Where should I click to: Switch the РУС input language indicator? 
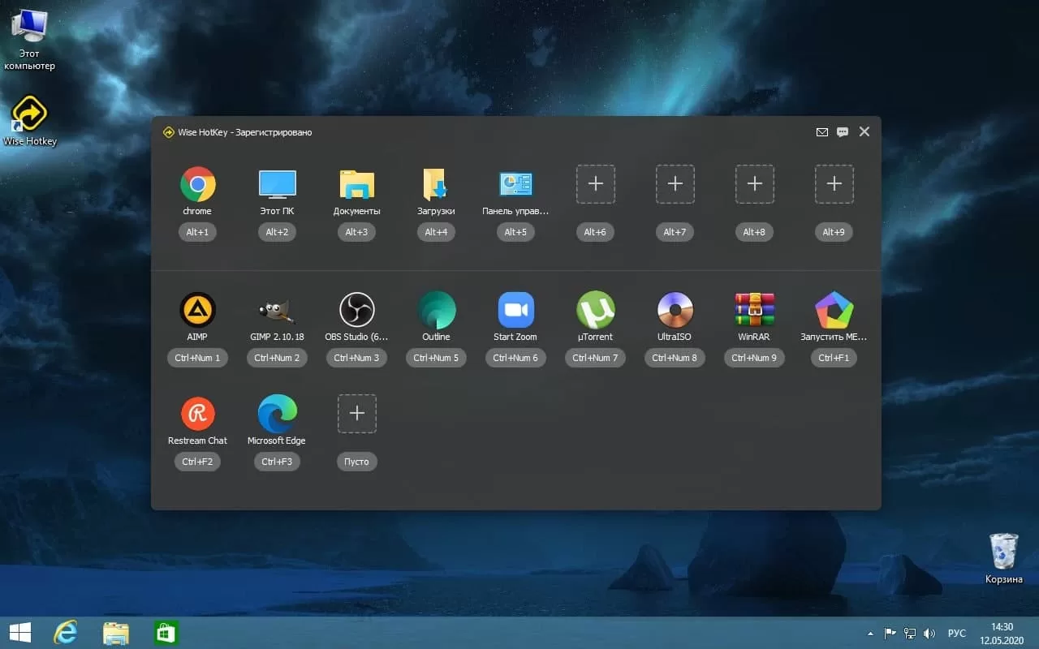957,634
